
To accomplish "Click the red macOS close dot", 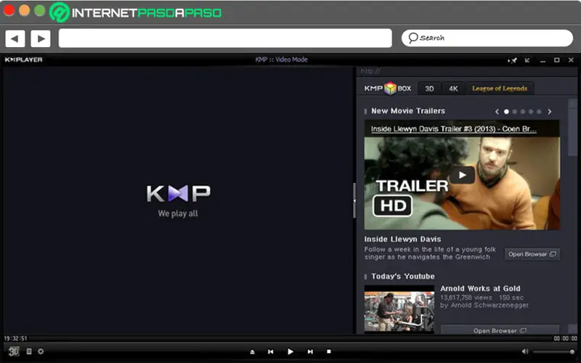I will pos(9,10).
